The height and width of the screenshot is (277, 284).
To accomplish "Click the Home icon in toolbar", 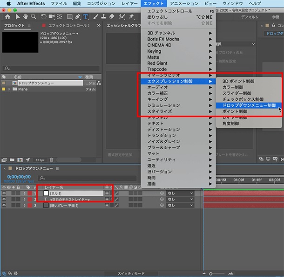I will (x=7, y=17).
